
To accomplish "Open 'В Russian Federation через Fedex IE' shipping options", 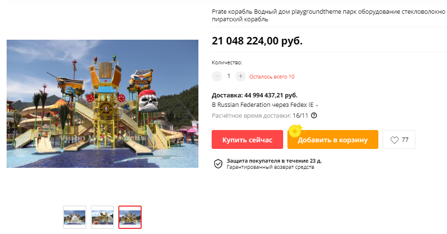I will [265, 105].
